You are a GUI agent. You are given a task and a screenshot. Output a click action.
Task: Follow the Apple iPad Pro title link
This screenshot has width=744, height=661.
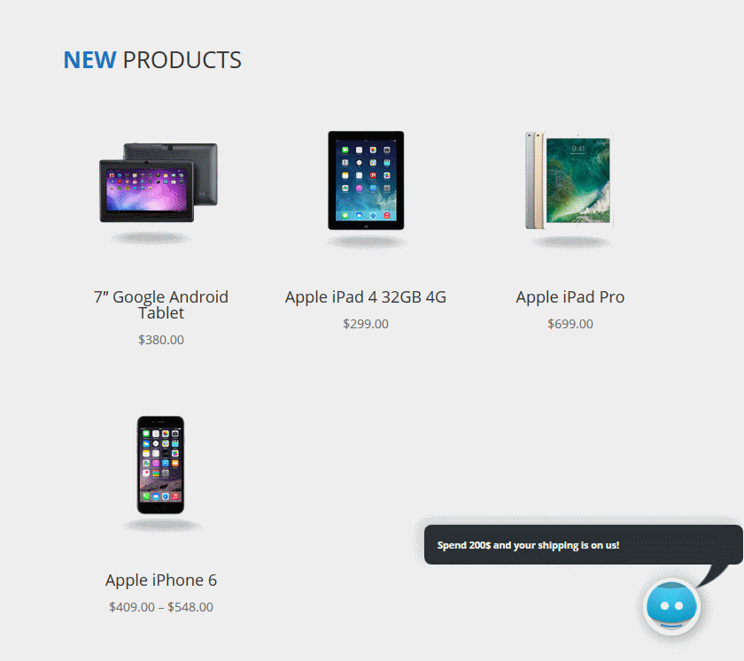coord(570,296)
